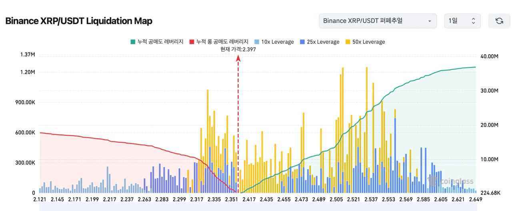Click the 2.521 price axis label
This screenshot has height=211, width=512.
[353, 199]
